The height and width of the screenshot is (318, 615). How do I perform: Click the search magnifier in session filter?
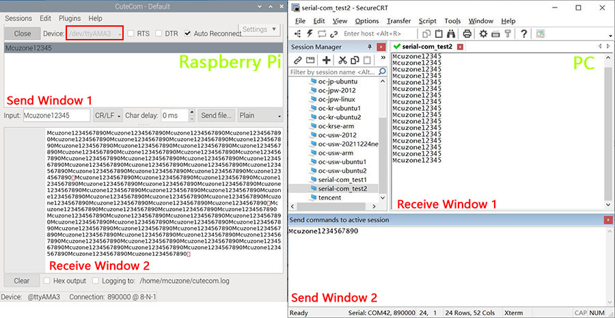click(x=383, y=72)
